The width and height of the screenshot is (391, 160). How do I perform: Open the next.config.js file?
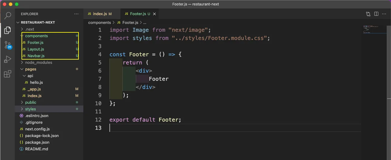coord(49,129)
